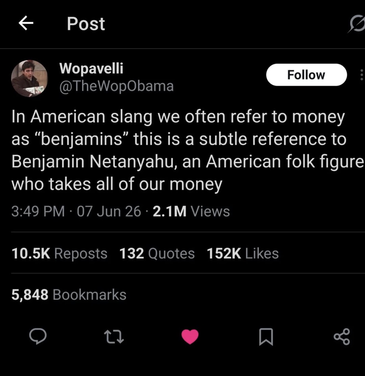Viewport: 365px width, 376px height.
Task: Tap the repost arrows icon
Action: coord(114,336)
